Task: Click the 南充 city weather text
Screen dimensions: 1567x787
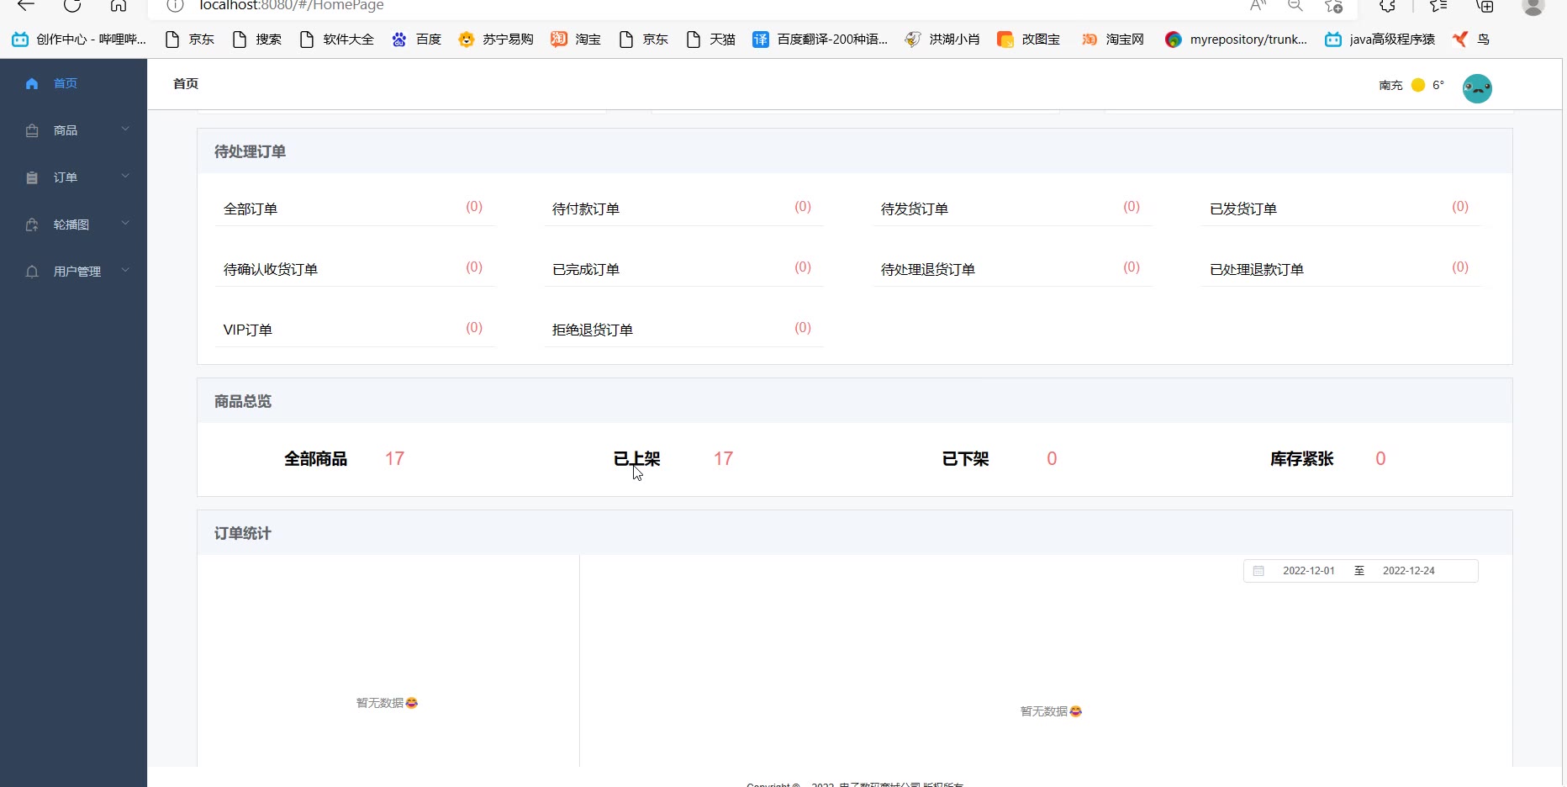Action: point(1390,86)
